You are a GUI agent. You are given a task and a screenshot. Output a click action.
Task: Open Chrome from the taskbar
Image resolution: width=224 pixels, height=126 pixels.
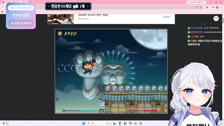120,123
